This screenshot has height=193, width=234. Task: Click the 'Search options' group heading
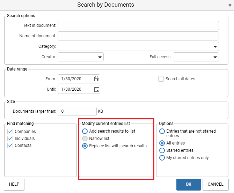[x=21, y=16]
